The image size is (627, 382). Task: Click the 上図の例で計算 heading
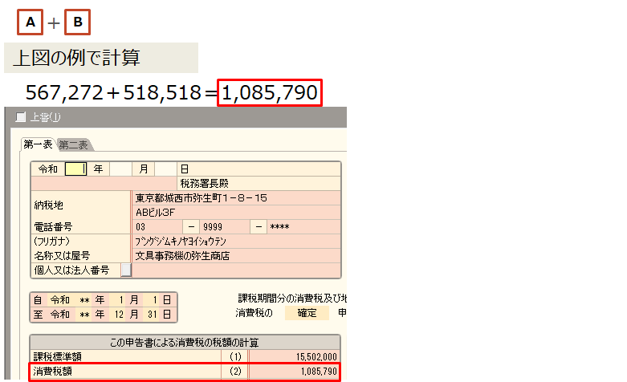coord(76,58)
